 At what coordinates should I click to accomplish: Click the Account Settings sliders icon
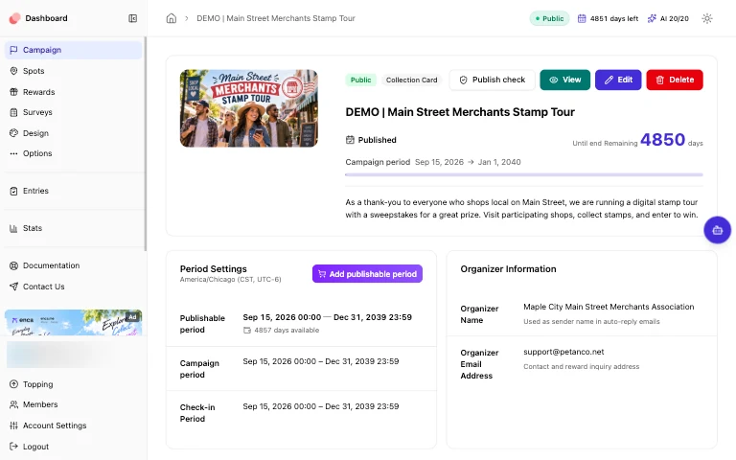tap(13, 425)
